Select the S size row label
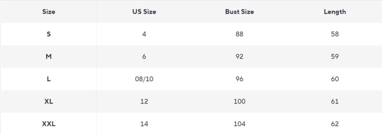382x134 pixels. [x=49, y=34]
